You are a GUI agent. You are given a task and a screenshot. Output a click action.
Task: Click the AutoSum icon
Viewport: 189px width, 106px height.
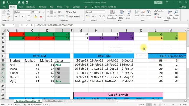click(x=156, y=11)
